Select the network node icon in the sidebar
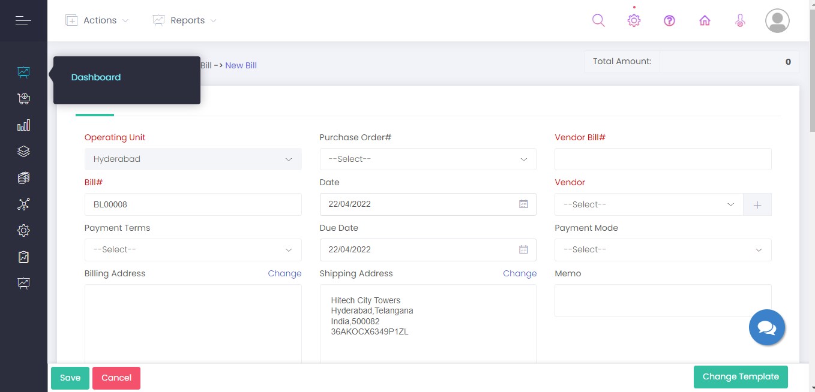The height and width of the screenshot is (392, 815). tap(23, 204)
